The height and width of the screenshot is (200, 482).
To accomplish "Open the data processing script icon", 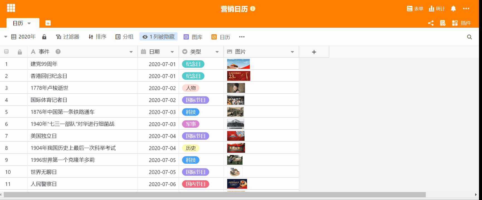I will click(443, 23).
